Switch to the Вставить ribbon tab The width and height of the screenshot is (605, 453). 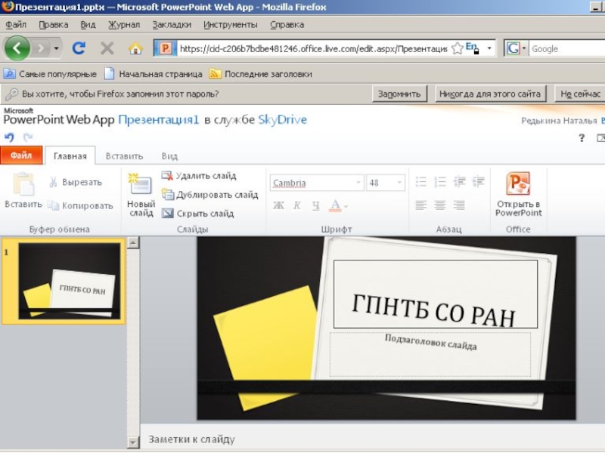click(x=124, y=156)
